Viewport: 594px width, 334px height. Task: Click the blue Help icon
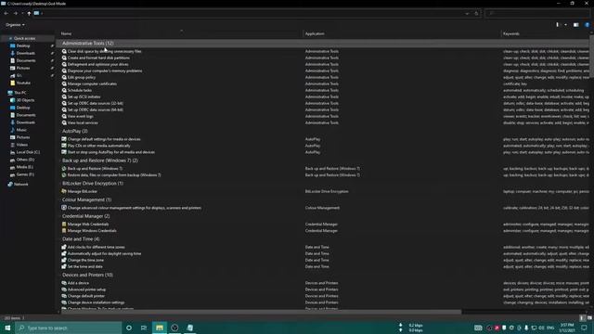588,25
